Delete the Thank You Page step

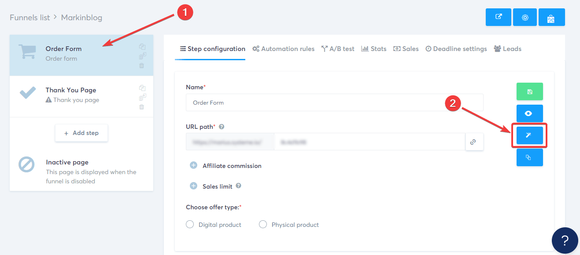click(x=142, y=107)
